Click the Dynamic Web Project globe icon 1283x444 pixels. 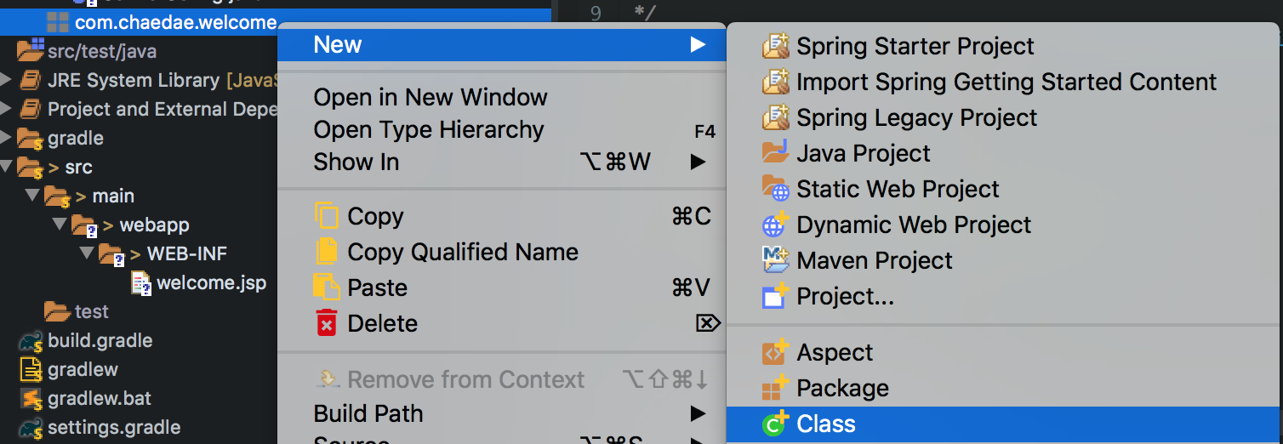coord(775,225)
